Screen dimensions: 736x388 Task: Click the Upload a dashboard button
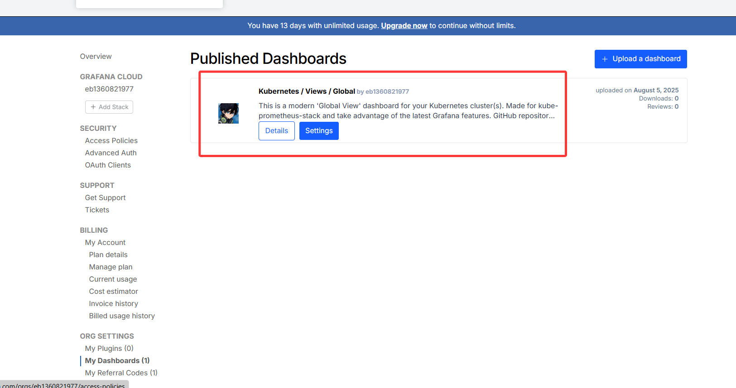[x=640, y=59]
